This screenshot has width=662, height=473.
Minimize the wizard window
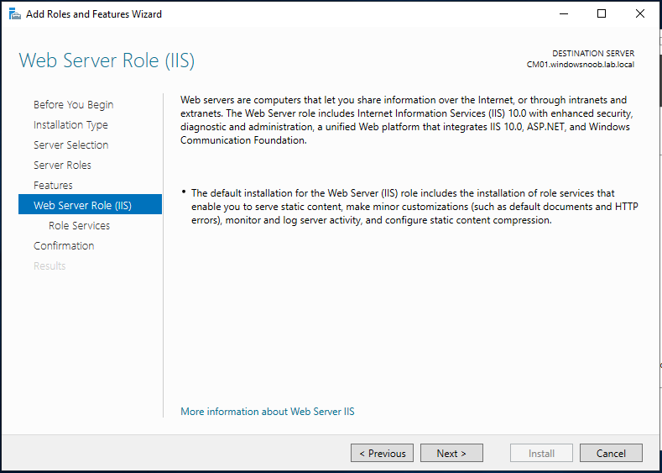pos(564,14)
